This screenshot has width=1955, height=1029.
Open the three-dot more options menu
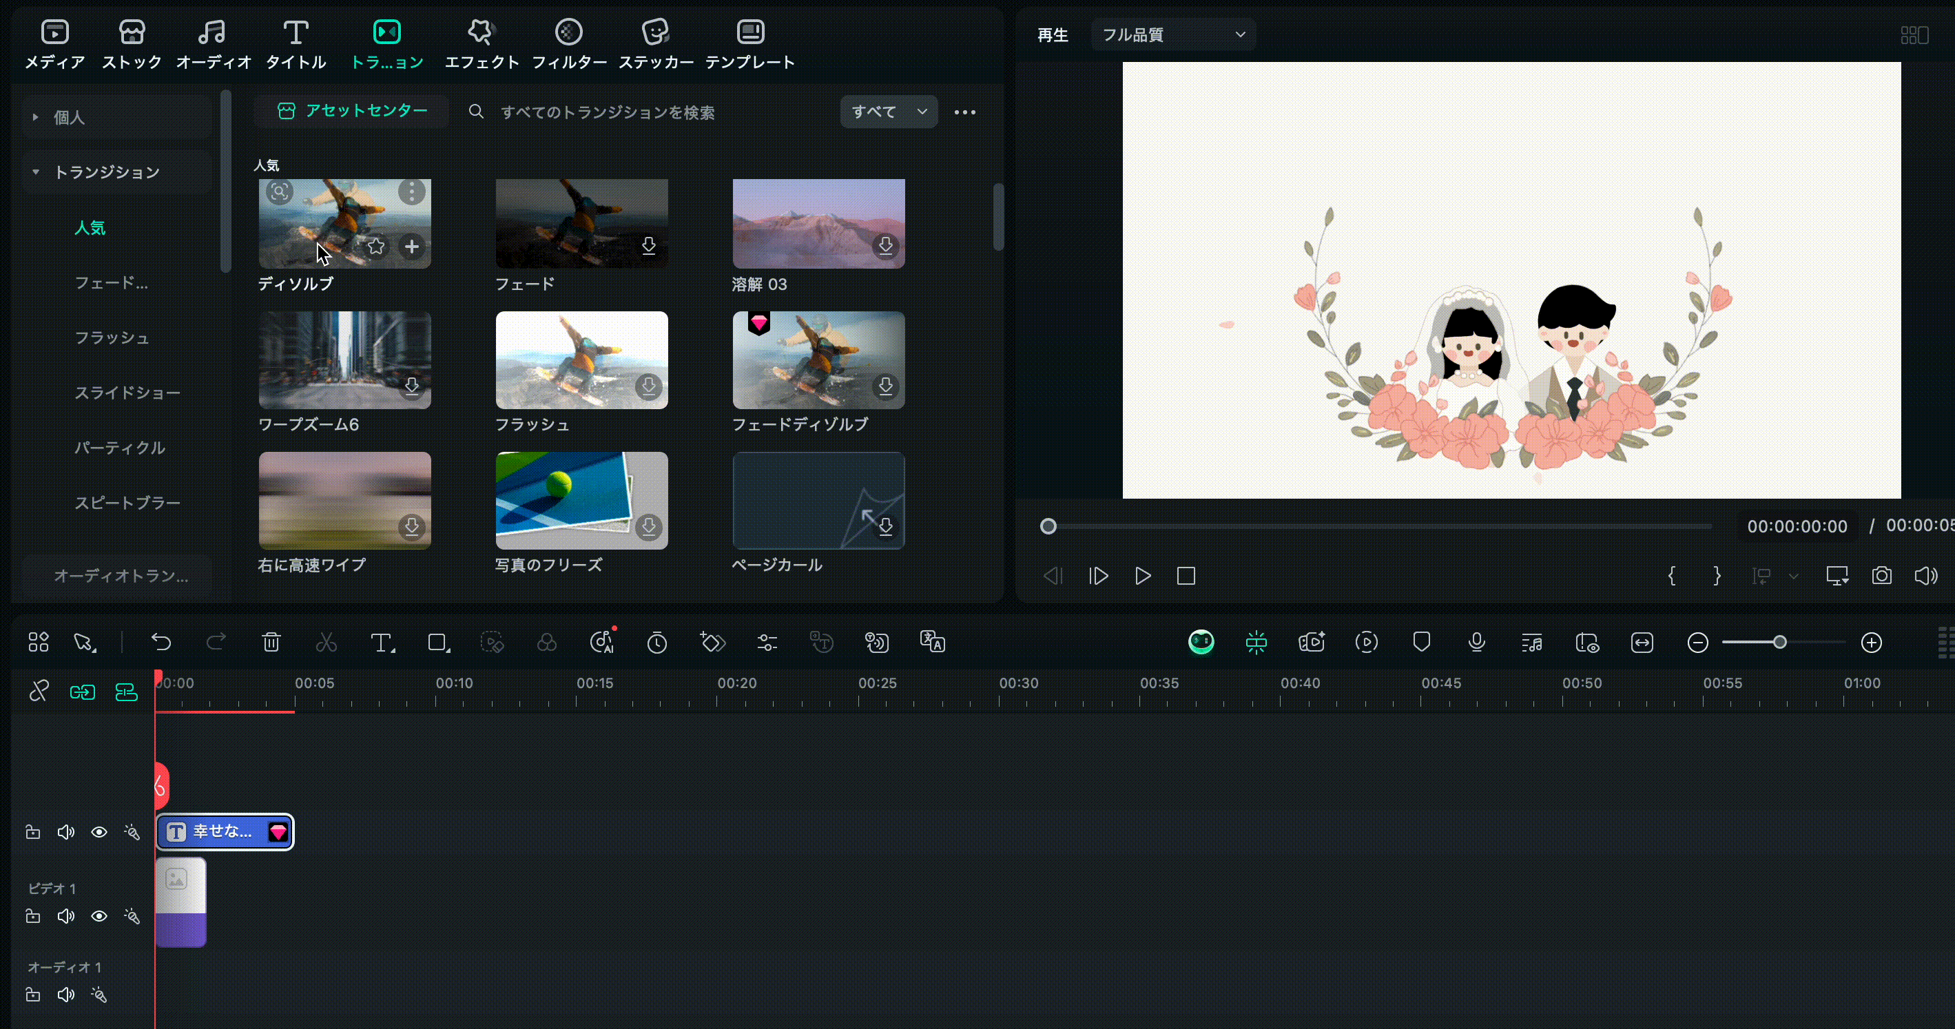click(x=964, y=112)
